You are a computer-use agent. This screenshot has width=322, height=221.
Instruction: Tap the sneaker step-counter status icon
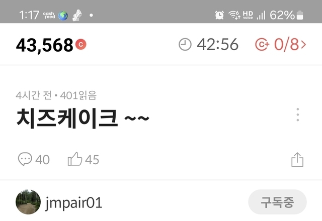(77, 16)
